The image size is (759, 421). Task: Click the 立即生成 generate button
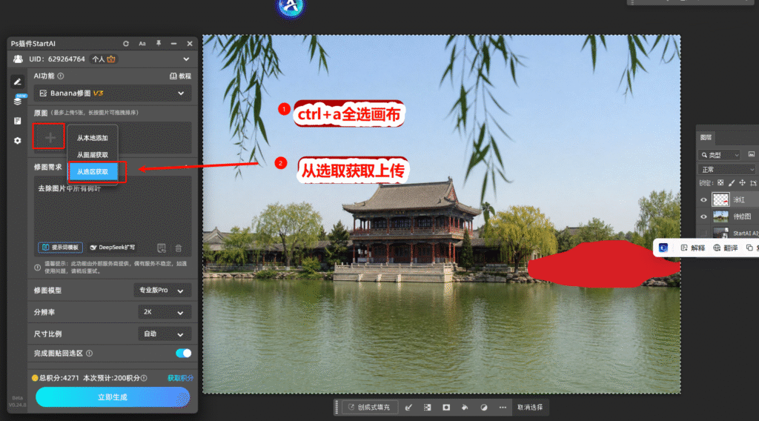[x=113, y=397]
